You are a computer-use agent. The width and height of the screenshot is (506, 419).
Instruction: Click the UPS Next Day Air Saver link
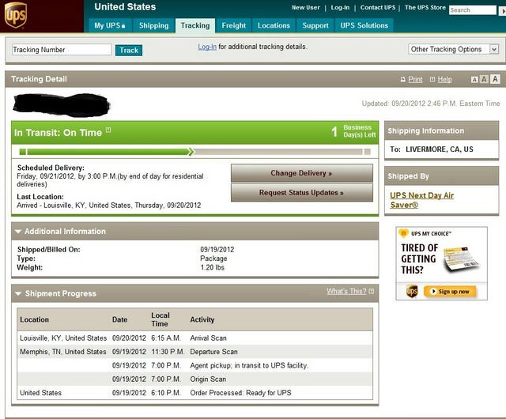click(421, 200)
